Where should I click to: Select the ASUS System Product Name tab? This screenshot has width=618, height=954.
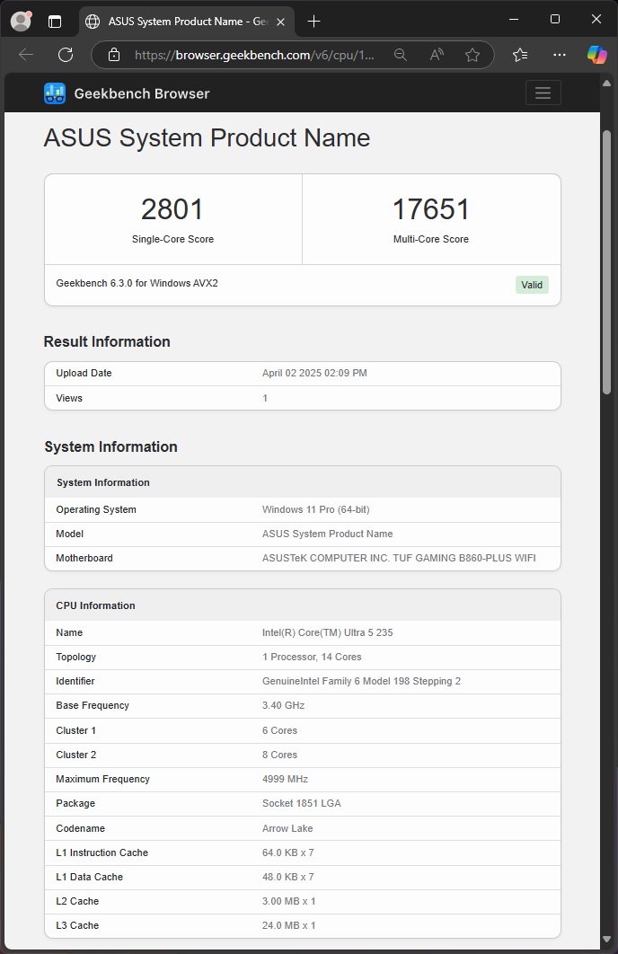[x=187, y=22]
